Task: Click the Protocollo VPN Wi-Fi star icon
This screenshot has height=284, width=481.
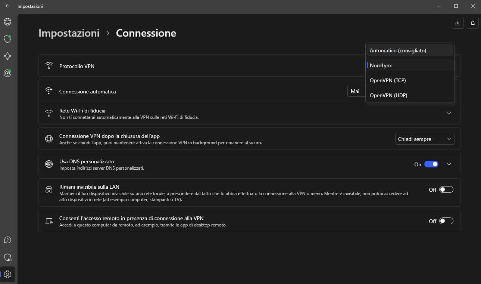Action: (x=49, y=66)
